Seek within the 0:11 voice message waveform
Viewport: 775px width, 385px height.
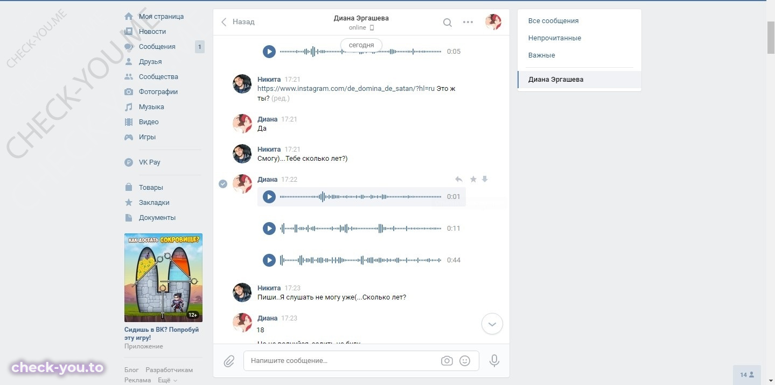pyautogui.click(x=360, y=229)
